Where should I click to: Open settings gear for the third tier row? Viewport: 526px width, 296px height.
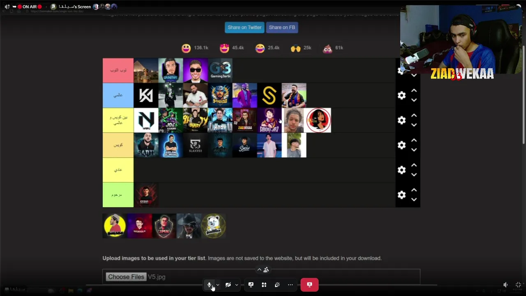(x=401, y=120)
